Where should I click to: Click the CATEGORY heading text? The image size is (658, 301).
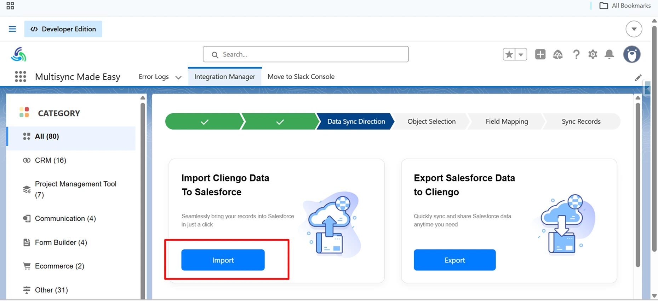[59, 113]
